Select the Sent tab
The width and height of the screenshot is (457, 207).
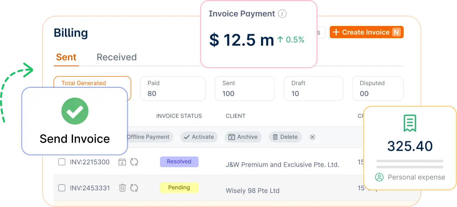pos(66,57)
